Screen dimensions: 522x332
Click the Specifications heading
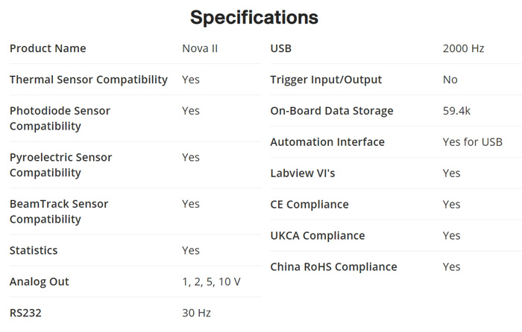[x=254, y=17]
